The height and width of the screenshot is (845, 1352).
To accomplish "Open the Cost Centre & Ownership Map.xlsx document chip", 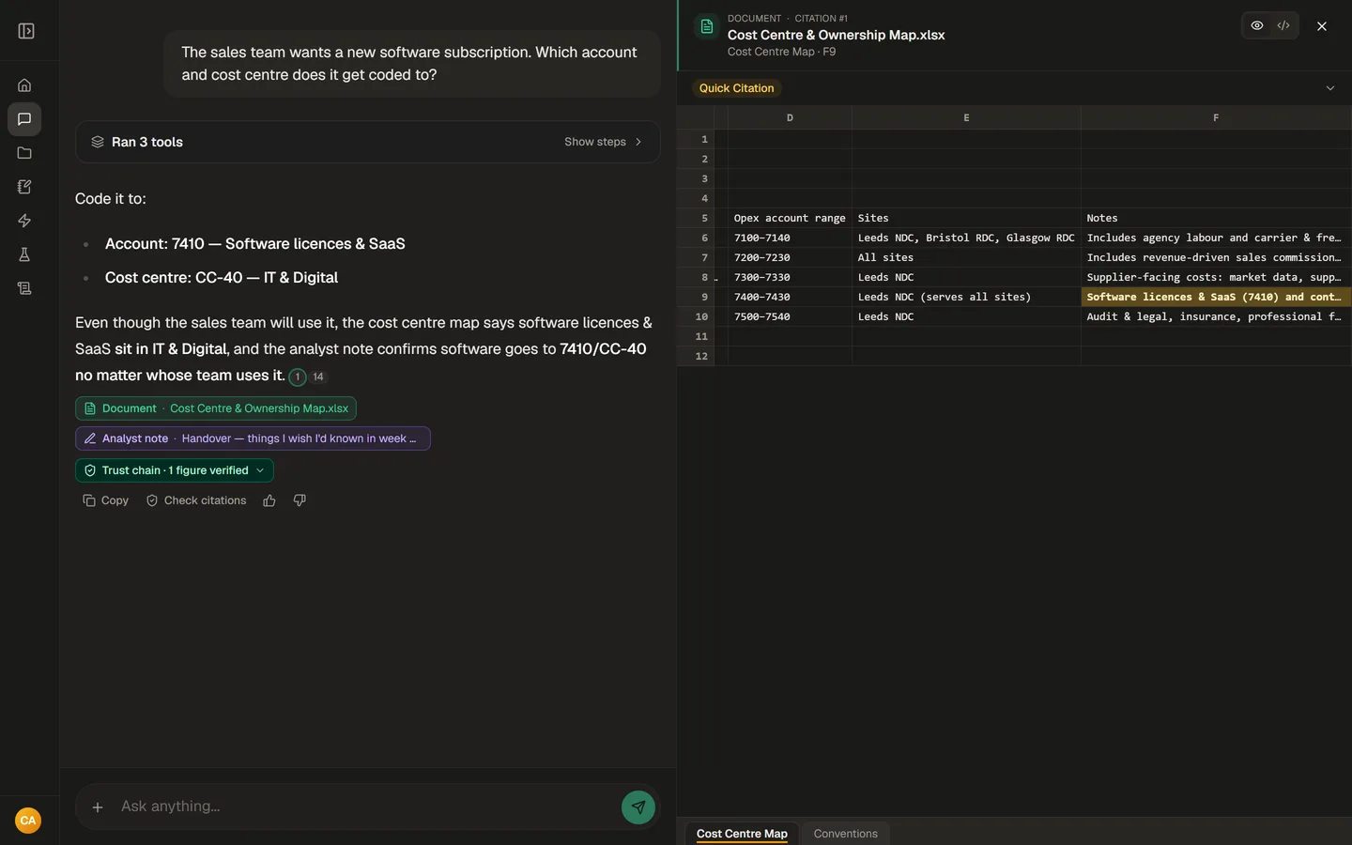I will (x=216, y=408).
